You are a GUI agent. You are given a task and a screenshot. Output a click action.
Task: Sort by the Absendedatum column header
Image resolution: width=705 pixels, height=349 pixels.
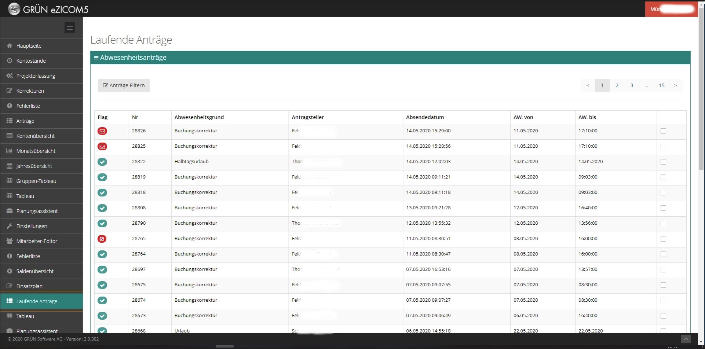click(x=425, y=117)
